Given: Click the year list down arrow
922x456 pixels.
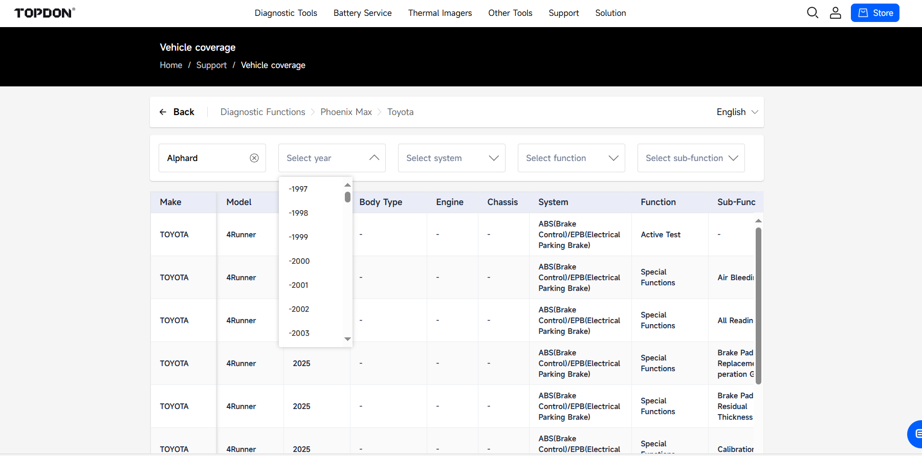Looking at the screenshot, I should pyautogui.click(x=348, y=339).
